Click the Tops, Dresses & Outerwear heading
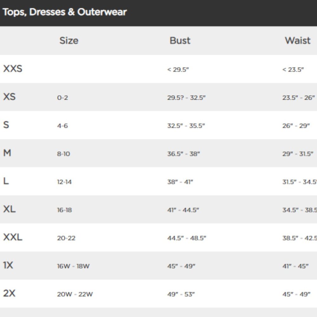This screenshot has width=317, height=317. tap(64, 12)
